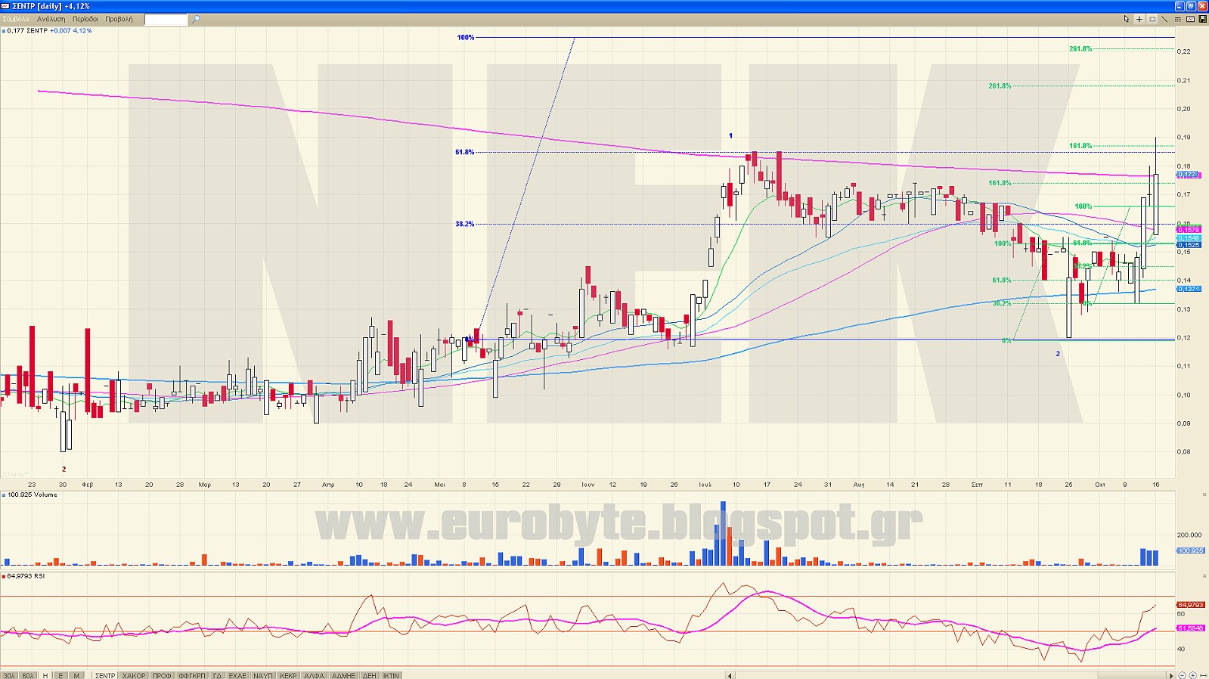The width and height of the screenshot is (1209, 679).
Task: Focus the symbol search input field
Action: [166, 19]
